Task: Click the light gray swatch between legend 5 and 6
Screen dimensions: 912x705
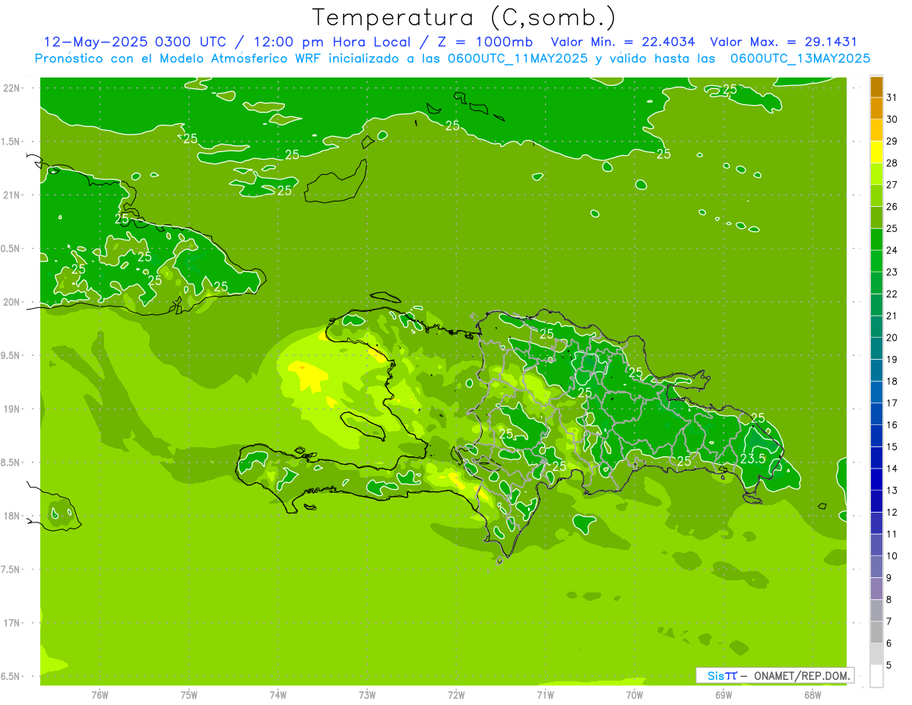Action: (876, 654)
